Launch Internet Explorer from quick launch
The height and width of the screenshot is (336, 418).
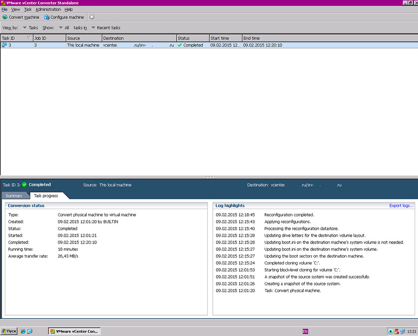coord(23,331)
